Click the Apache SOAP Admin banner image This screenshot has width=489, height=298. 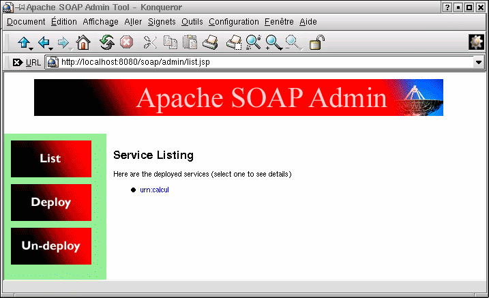click(239, 98)
